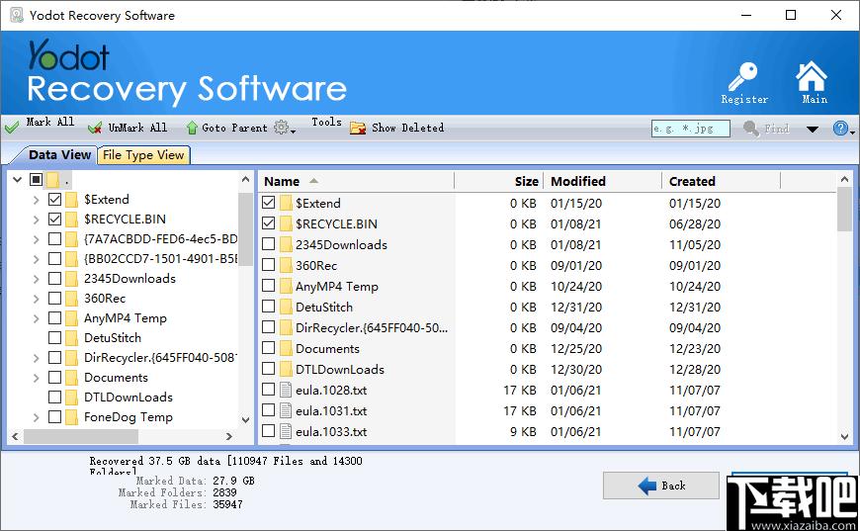The image size is (860, 531).
Task: Click the eula.1033.txt file icon
Action: click(x=286, y=432)
